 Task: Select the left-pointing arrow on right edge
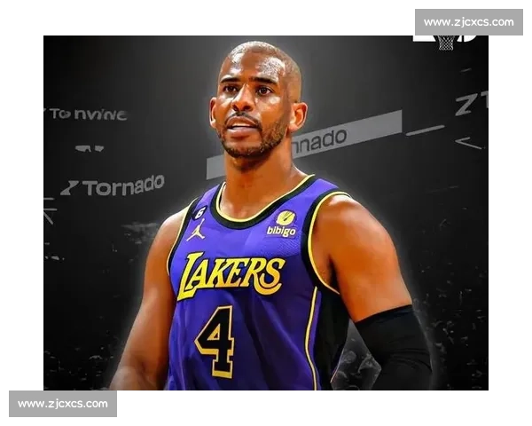point(468,142)
